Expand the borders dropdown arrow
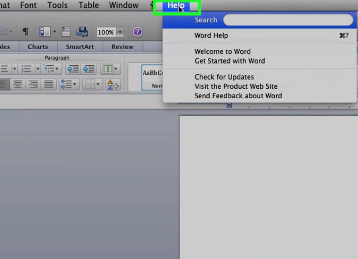358x259 pixels. pyautogui.click(x=98, y=84)
